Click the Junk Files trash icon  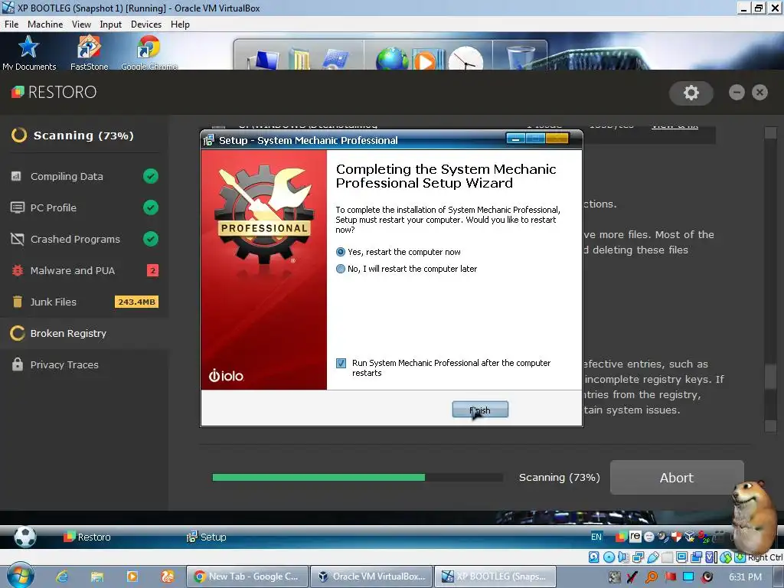tap(18, 302)
